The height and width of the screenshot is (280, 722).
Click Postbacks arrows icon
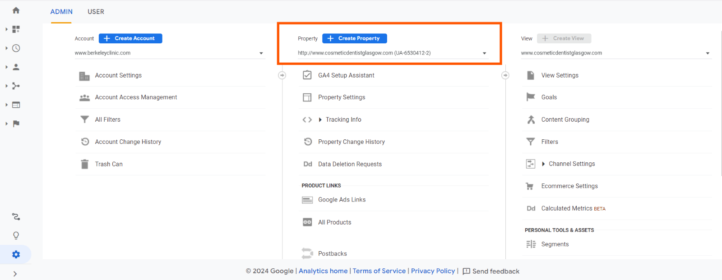click(x=307, y=253)
